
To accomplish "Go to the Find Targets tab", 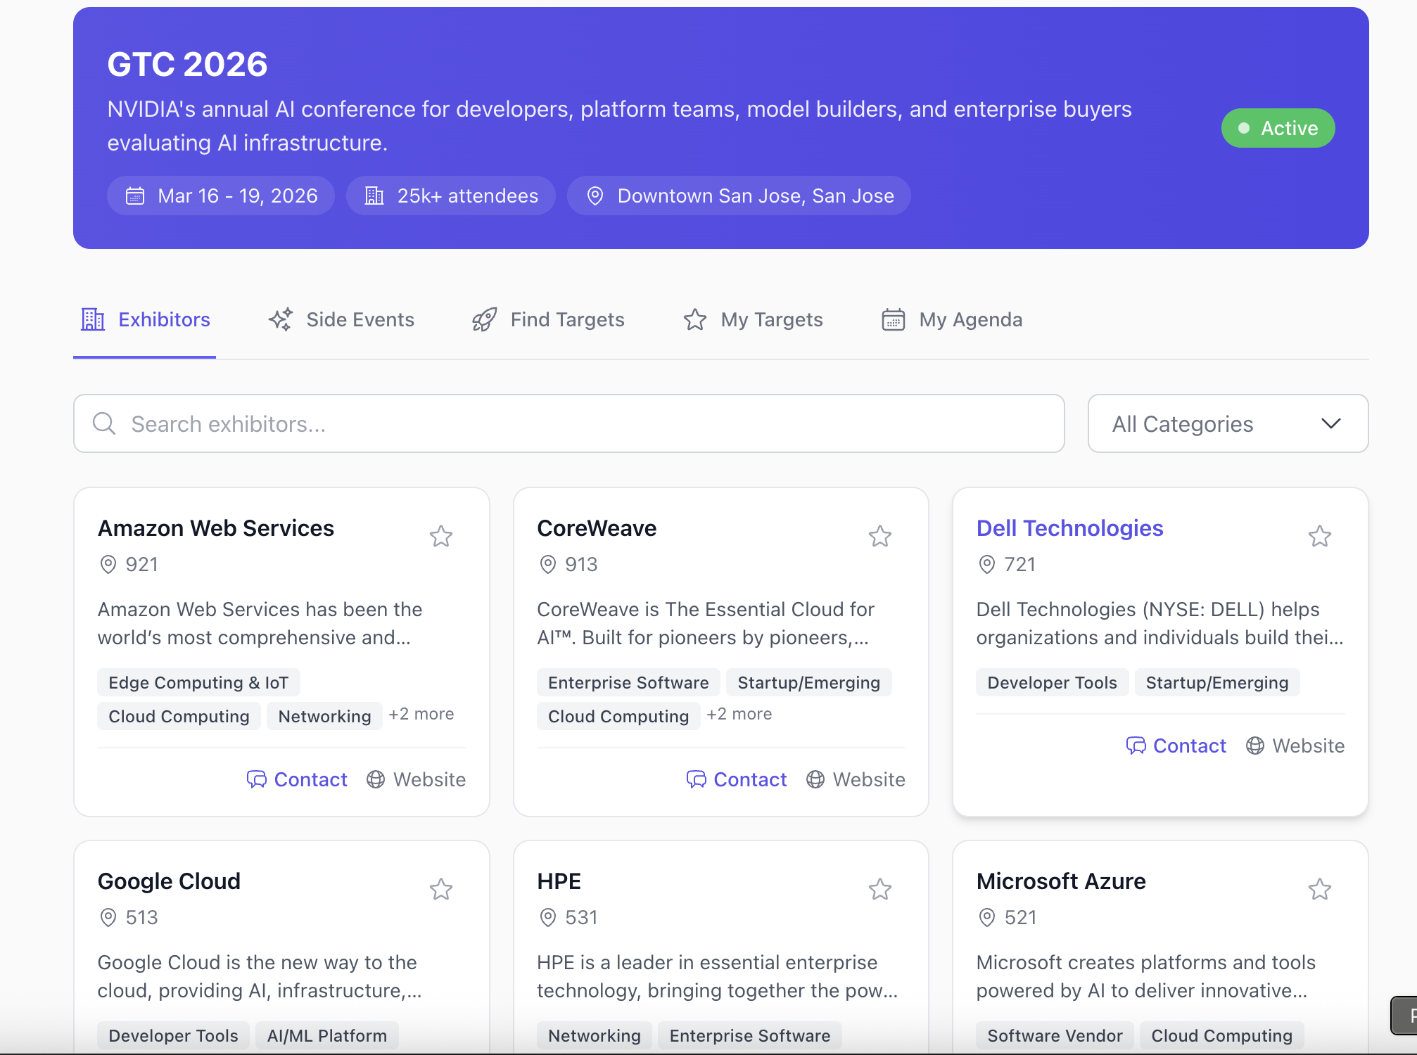I will point(549,320).
